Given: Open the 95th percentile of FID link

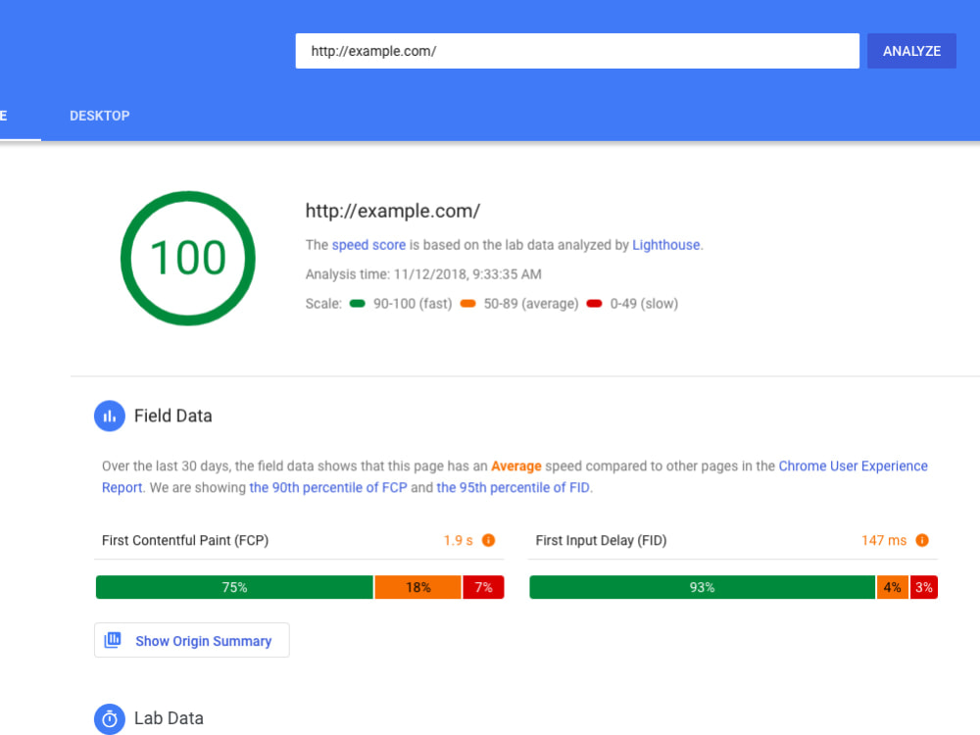Looking at the screenshot, I should pos(514,487).
